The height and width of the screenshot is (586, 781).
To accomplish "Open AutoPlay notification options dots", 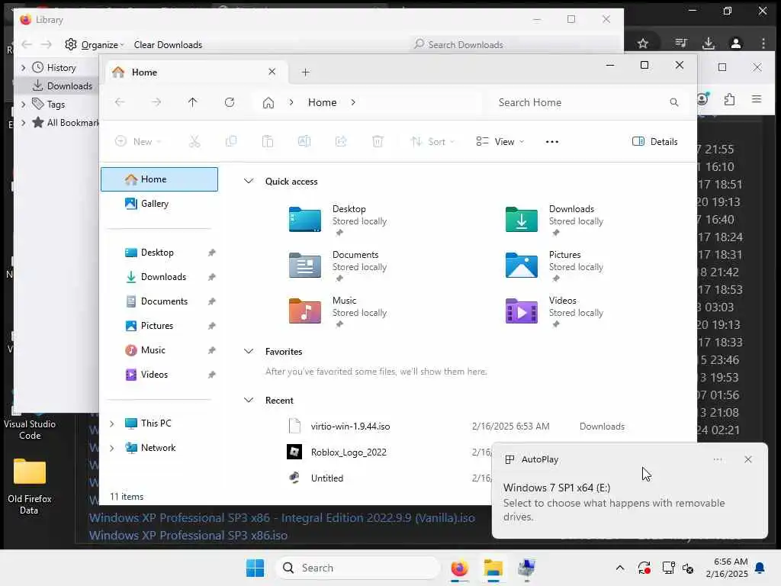I will click(x=717, y=459).
